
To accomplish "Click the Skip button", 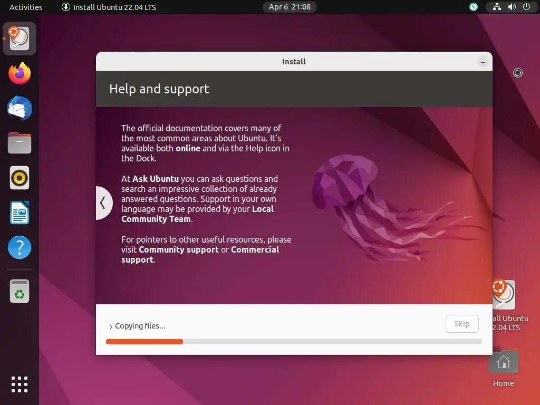I will (x=462, y=324).
